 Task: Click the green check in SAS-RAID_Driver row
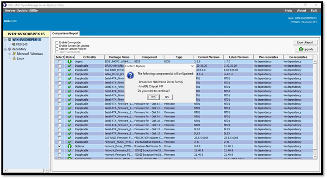[69, 70]
